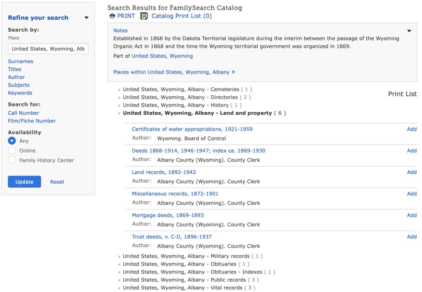422x292 pixels.
Task: Collapse the Notes box arrow
Action: [409, 31]
